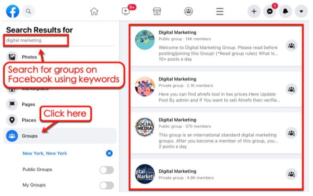Click the 'Here you can find ahrefs tool' description

click(219, 97)
